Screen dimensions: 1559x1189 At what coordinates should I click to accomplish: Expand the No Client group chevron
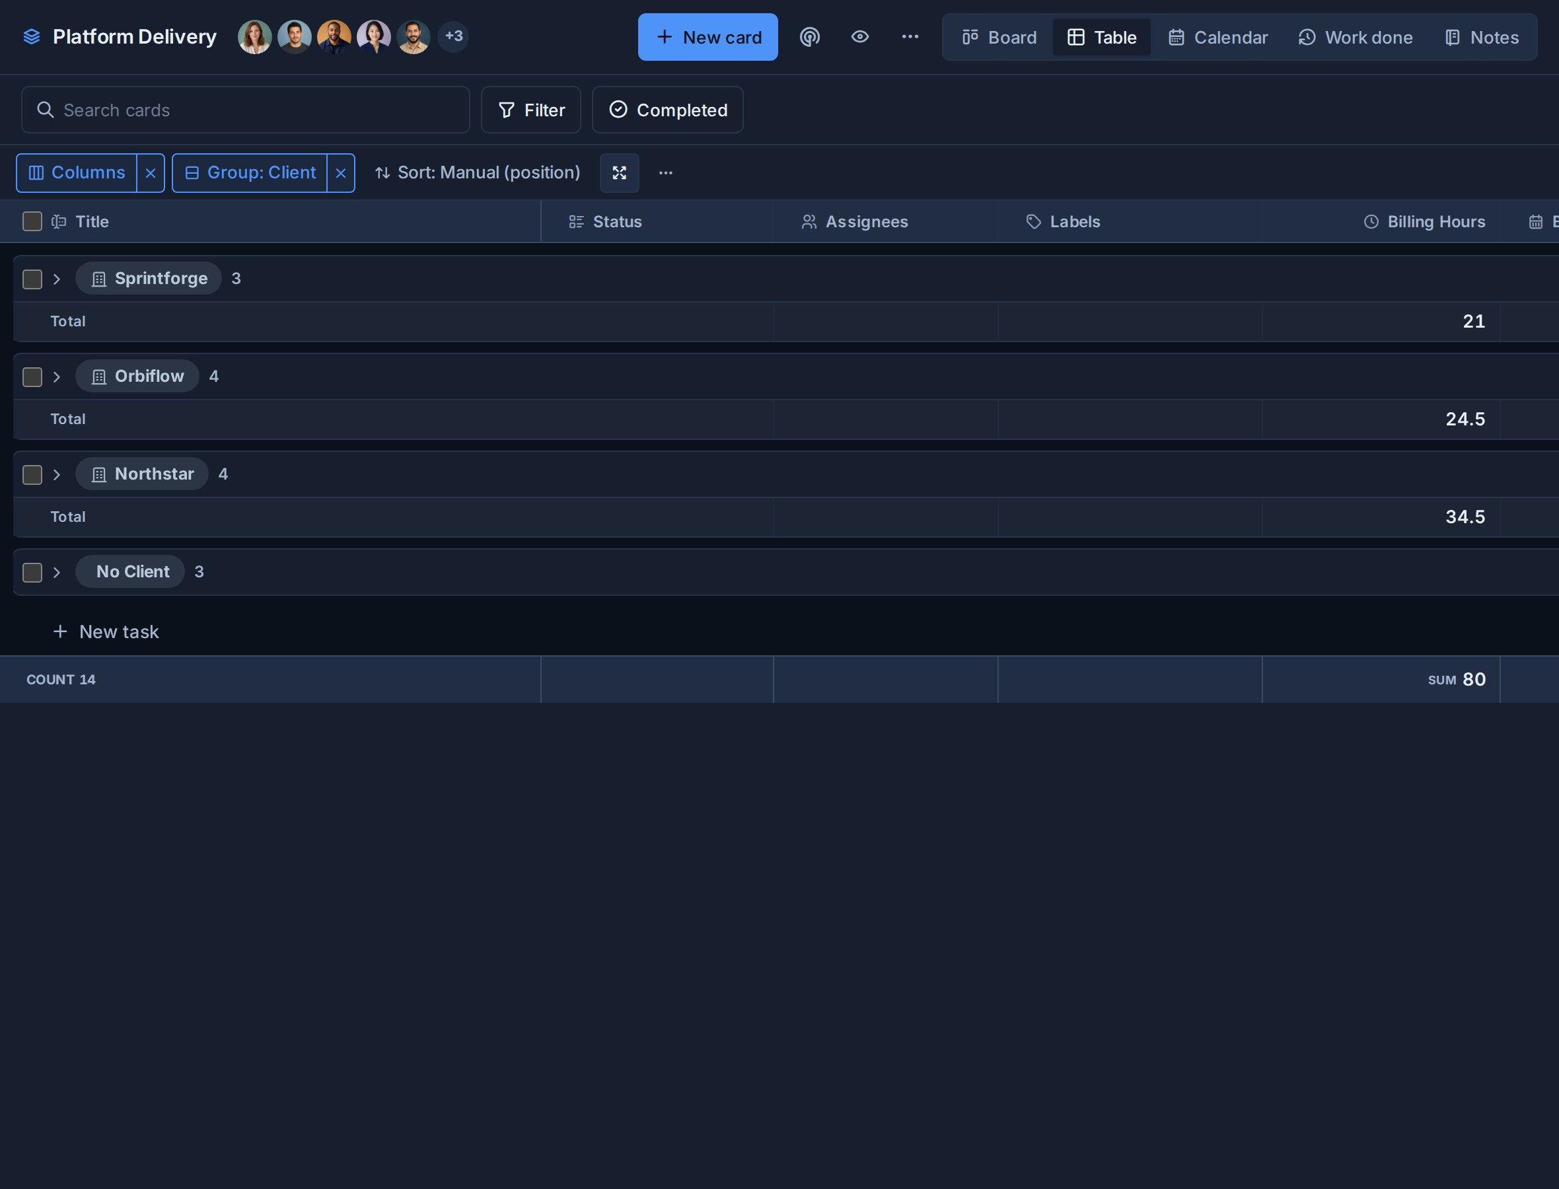click(57, 572)
